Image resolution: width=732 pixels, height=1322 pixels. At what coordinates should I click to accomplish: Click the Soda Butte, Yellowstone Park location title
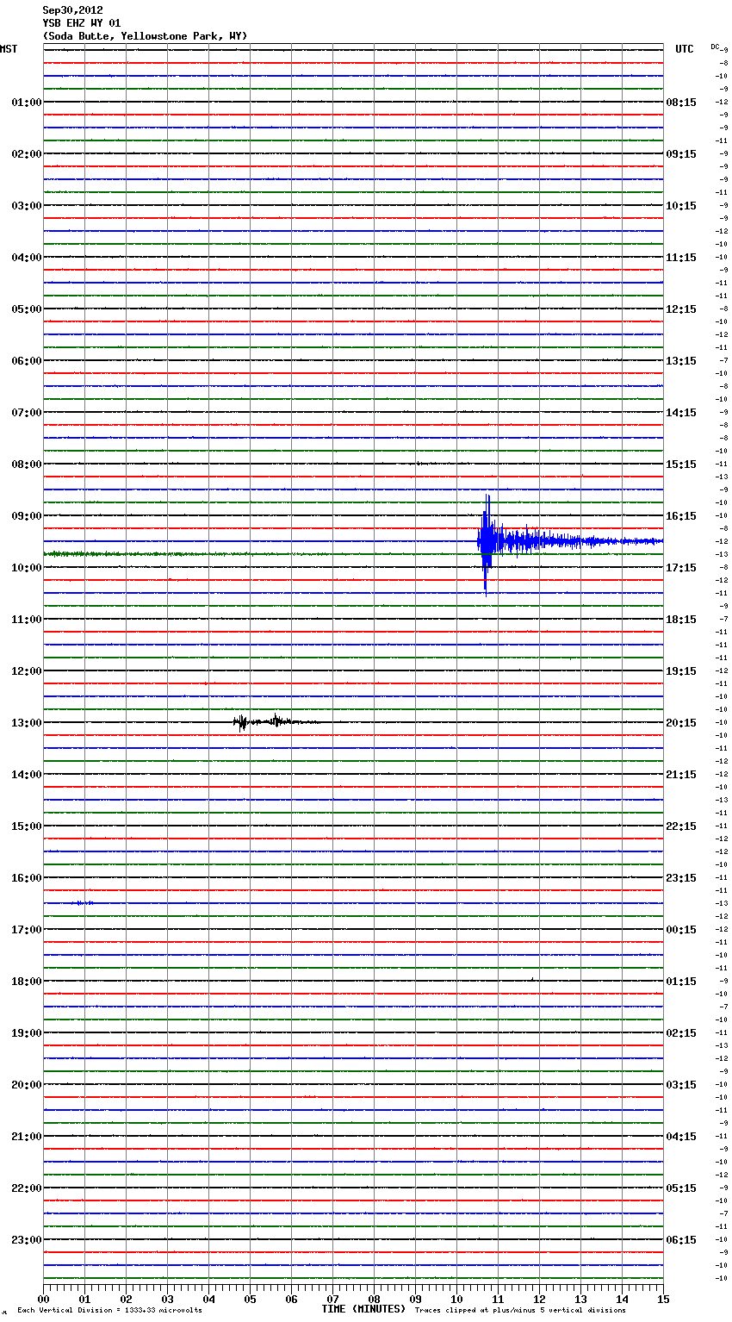pos(145,36)
